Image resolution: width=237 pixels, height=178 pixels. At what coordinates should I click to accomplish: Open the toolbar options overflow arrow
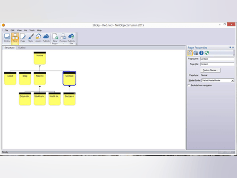point(76,44)
